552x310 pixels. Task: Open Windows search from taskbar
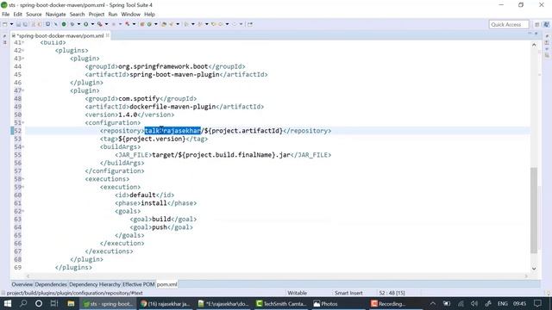coord(23,304)
